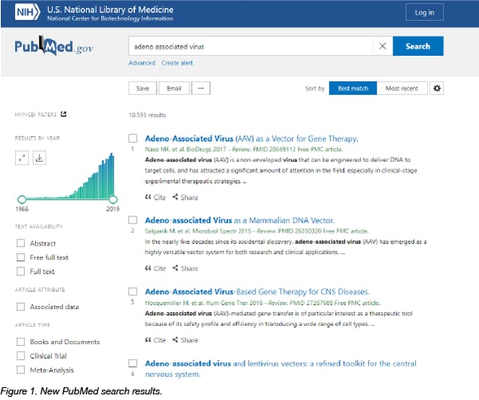Enable the Abstract filter
This screenshot has width=479, height=400.
[x=21, y=244]
